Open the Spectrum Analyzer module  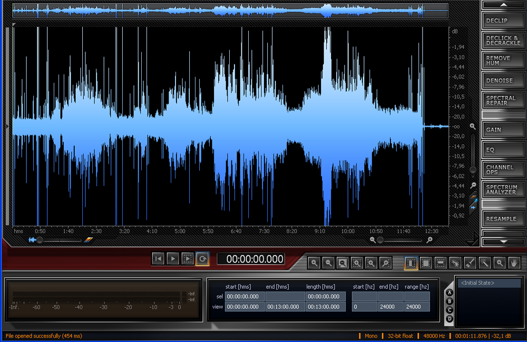coord(503,189)
